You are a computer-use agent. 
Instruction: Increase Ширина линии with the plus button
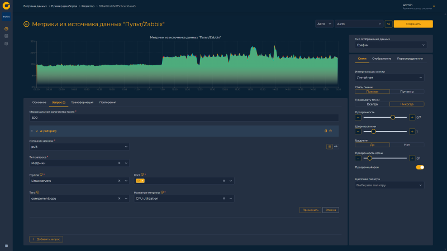coord(412,132)
